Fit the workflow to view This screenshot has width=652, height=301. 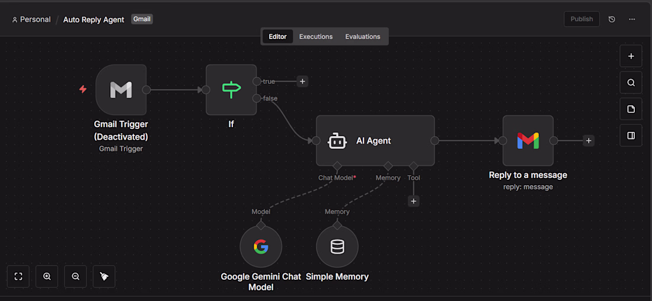pos(18,277)
